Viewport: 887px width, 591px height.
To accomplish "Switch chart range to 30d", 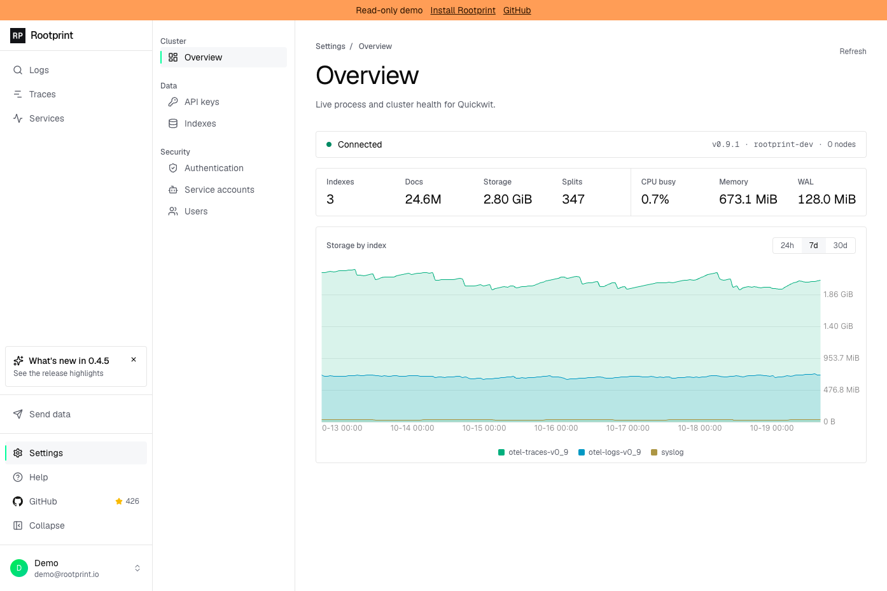I will coord(840,246).
